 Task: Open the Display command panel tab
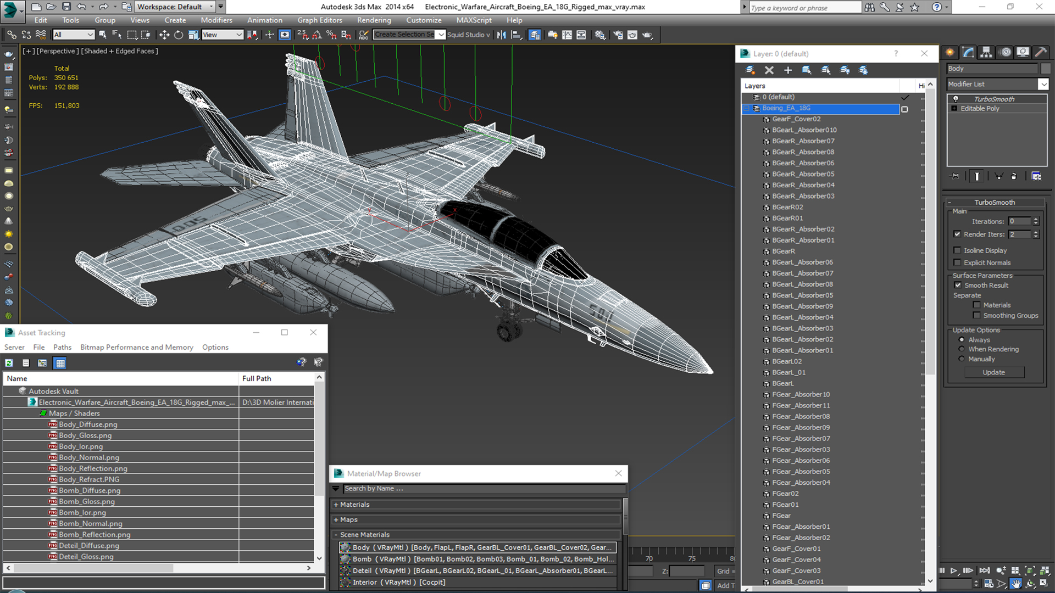point(1023,52)
